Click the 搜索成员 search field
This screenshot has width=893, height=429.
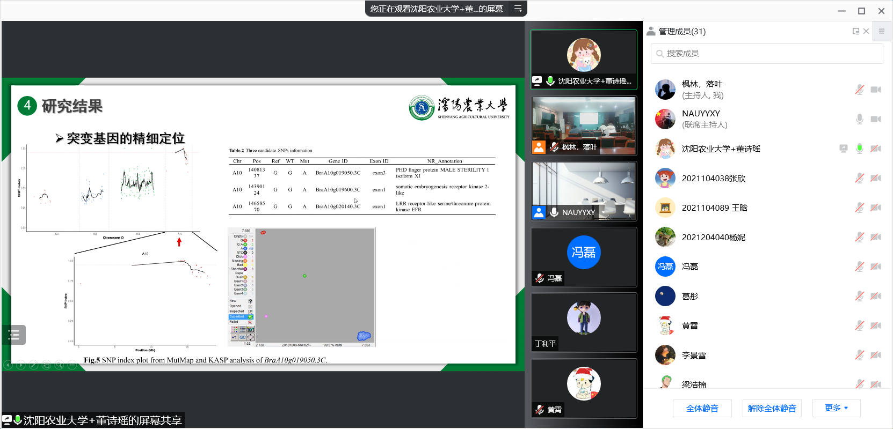(767, 54)
